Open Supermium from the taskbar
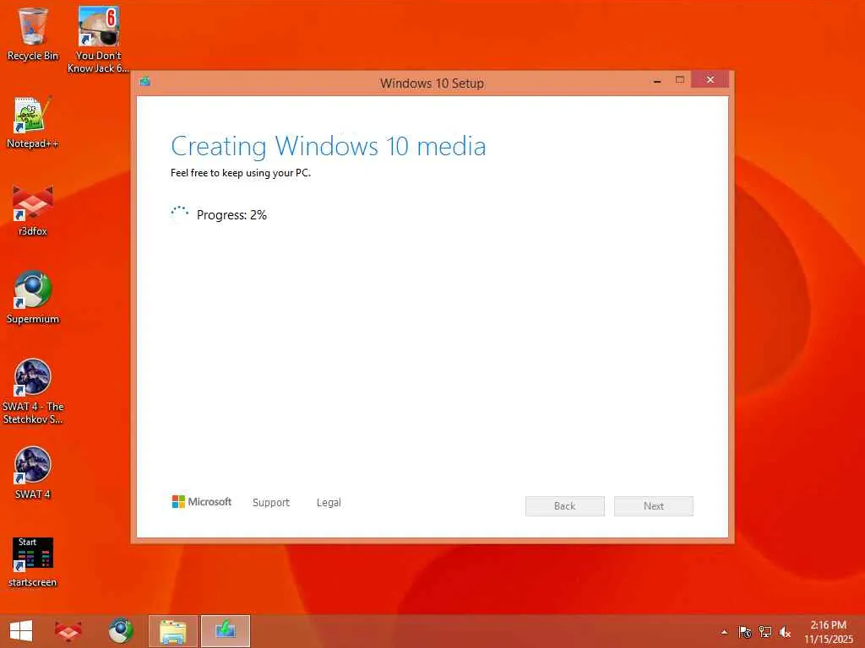This screenshot has width=865, height=648. (120, 631)
